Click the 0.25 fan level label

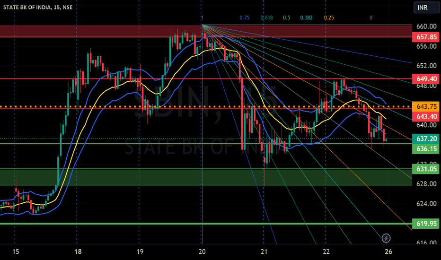coord(329,17)
